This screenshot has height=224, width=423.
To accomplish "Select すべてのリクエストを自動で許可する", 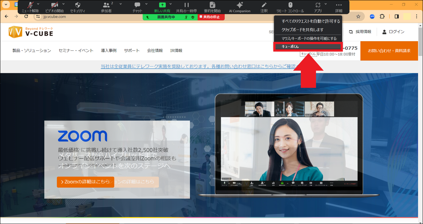I will [308, 21].
